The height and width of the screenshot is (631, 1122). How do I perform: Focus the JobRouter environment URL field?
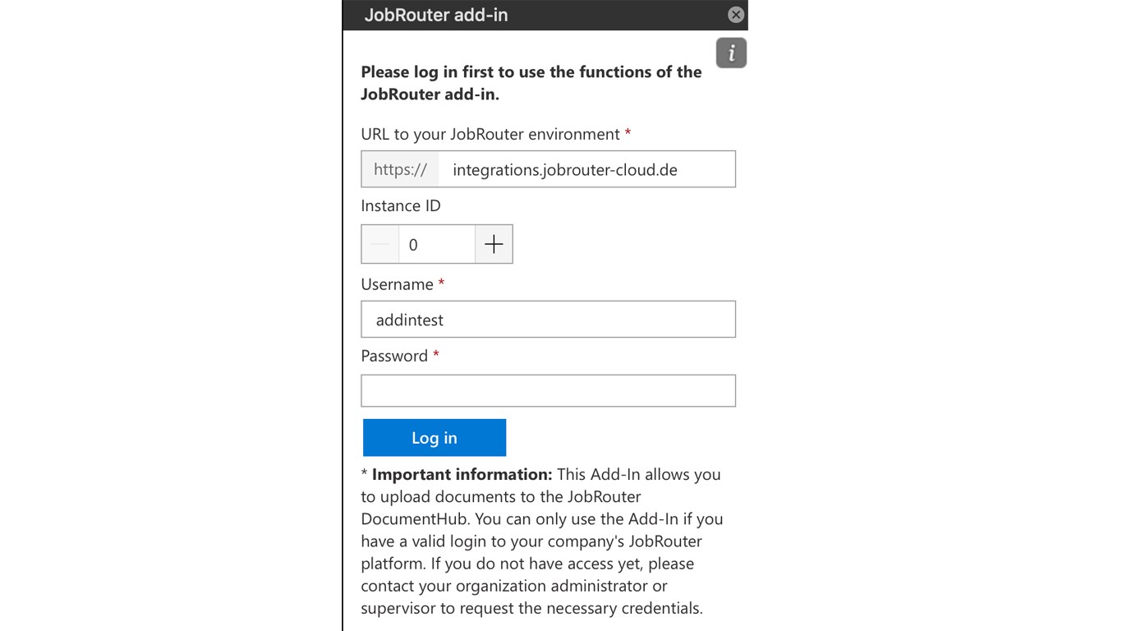coord(586,170)
